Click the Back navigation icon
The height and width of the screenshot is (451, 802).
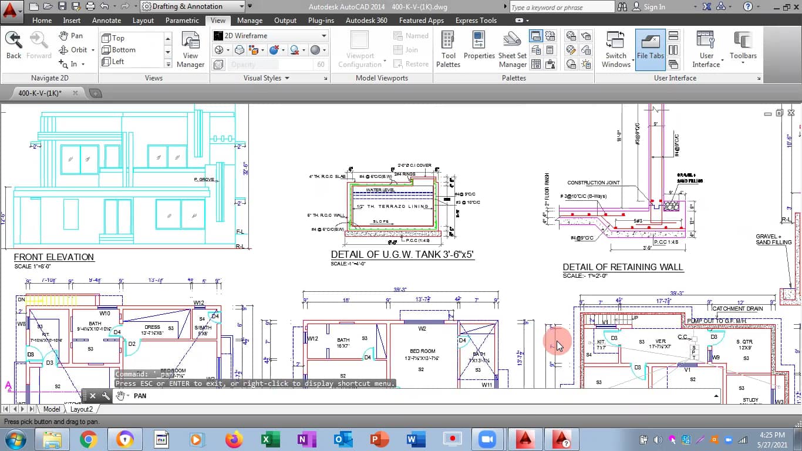pyautogui.click(x=14, y=45)
